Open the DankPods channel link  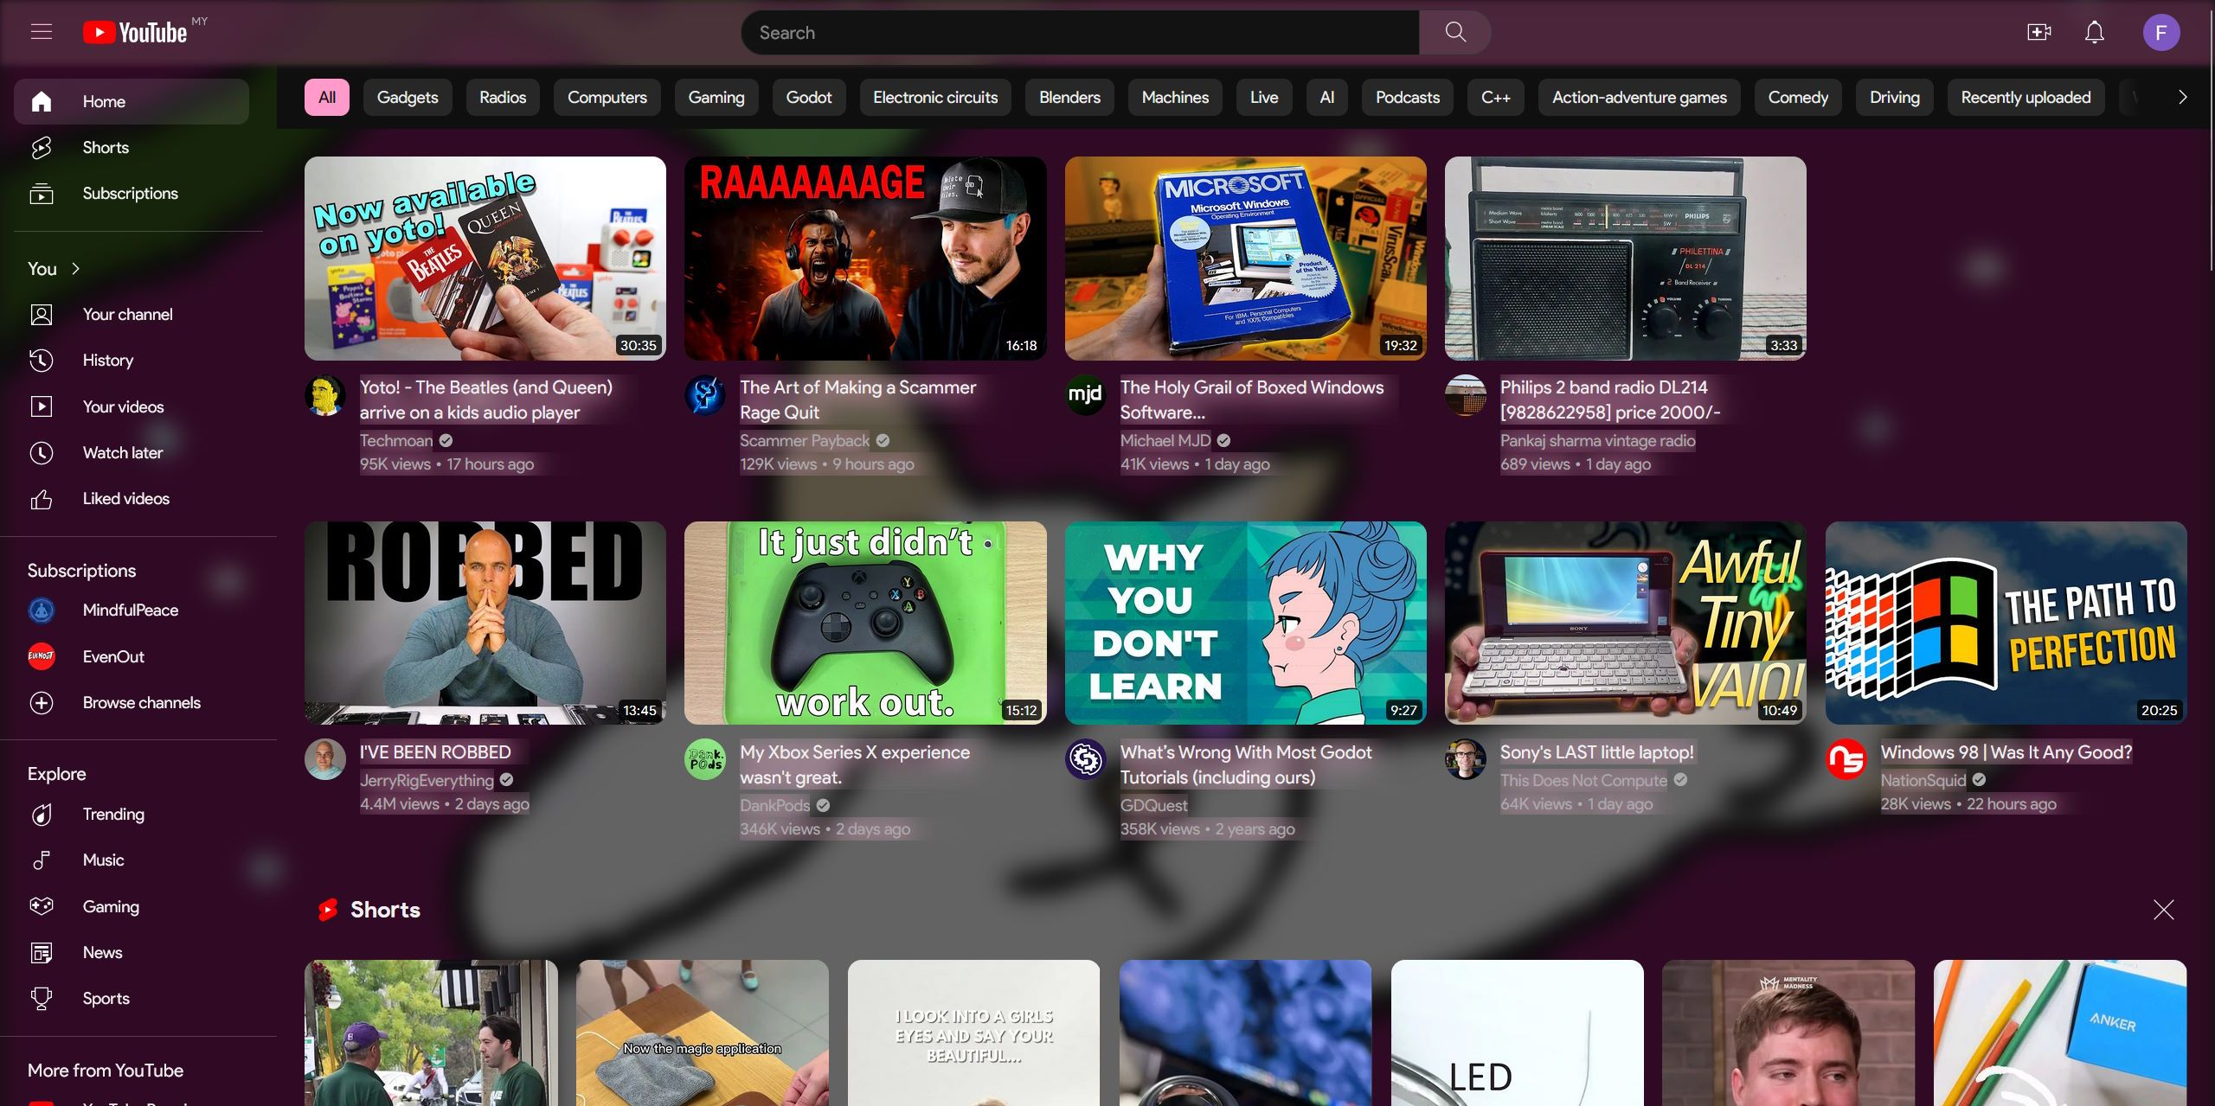tap(774, 806)
